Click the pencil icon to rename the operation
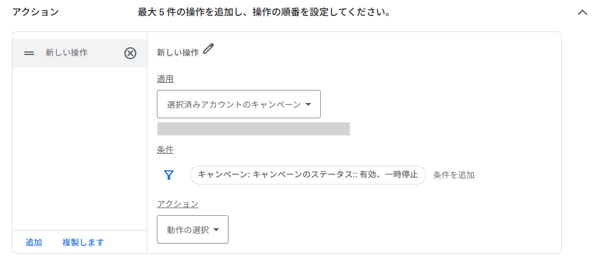This screenshot has height=259, width=599. tap(208, 50)
